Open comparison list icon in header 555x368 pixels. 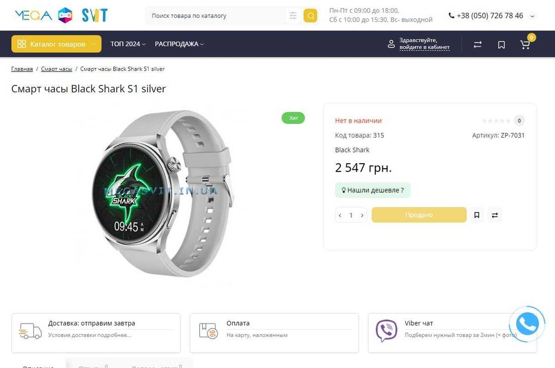[x=477, y=44]
